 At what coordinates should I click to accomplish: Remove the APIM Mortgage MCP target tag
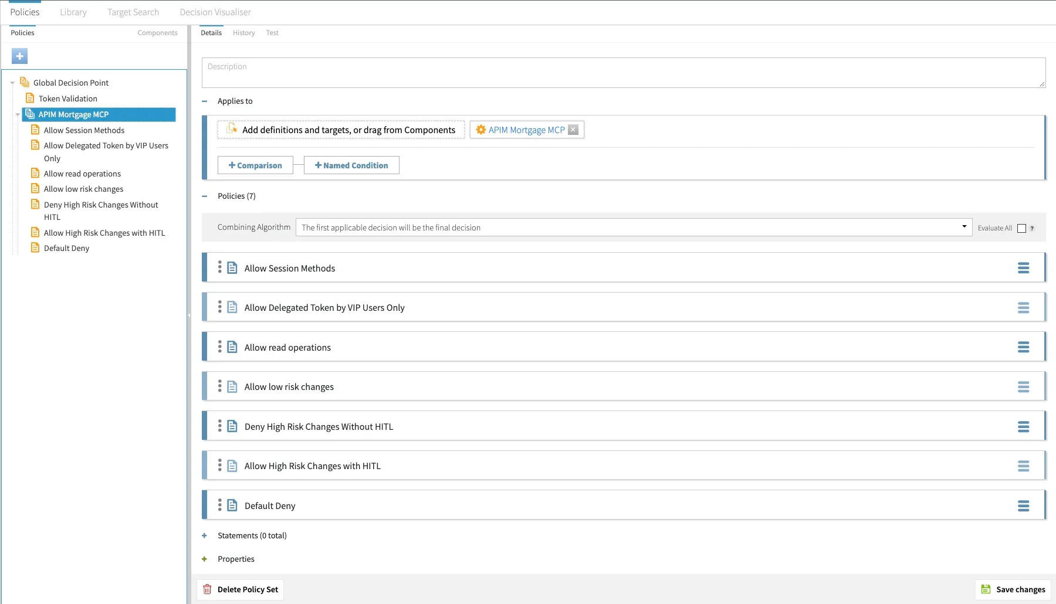point(573,130)
